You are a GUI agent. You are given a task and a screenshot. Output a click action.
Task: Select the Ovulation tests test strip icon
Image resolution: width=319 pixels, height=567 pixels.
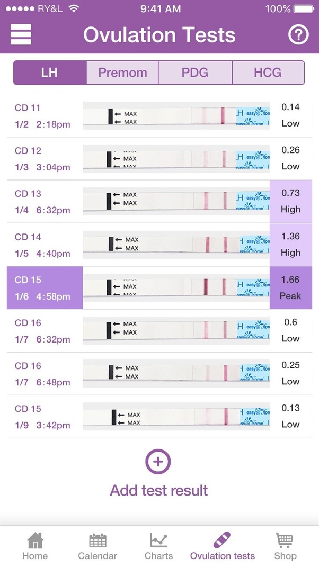(222, 540)
